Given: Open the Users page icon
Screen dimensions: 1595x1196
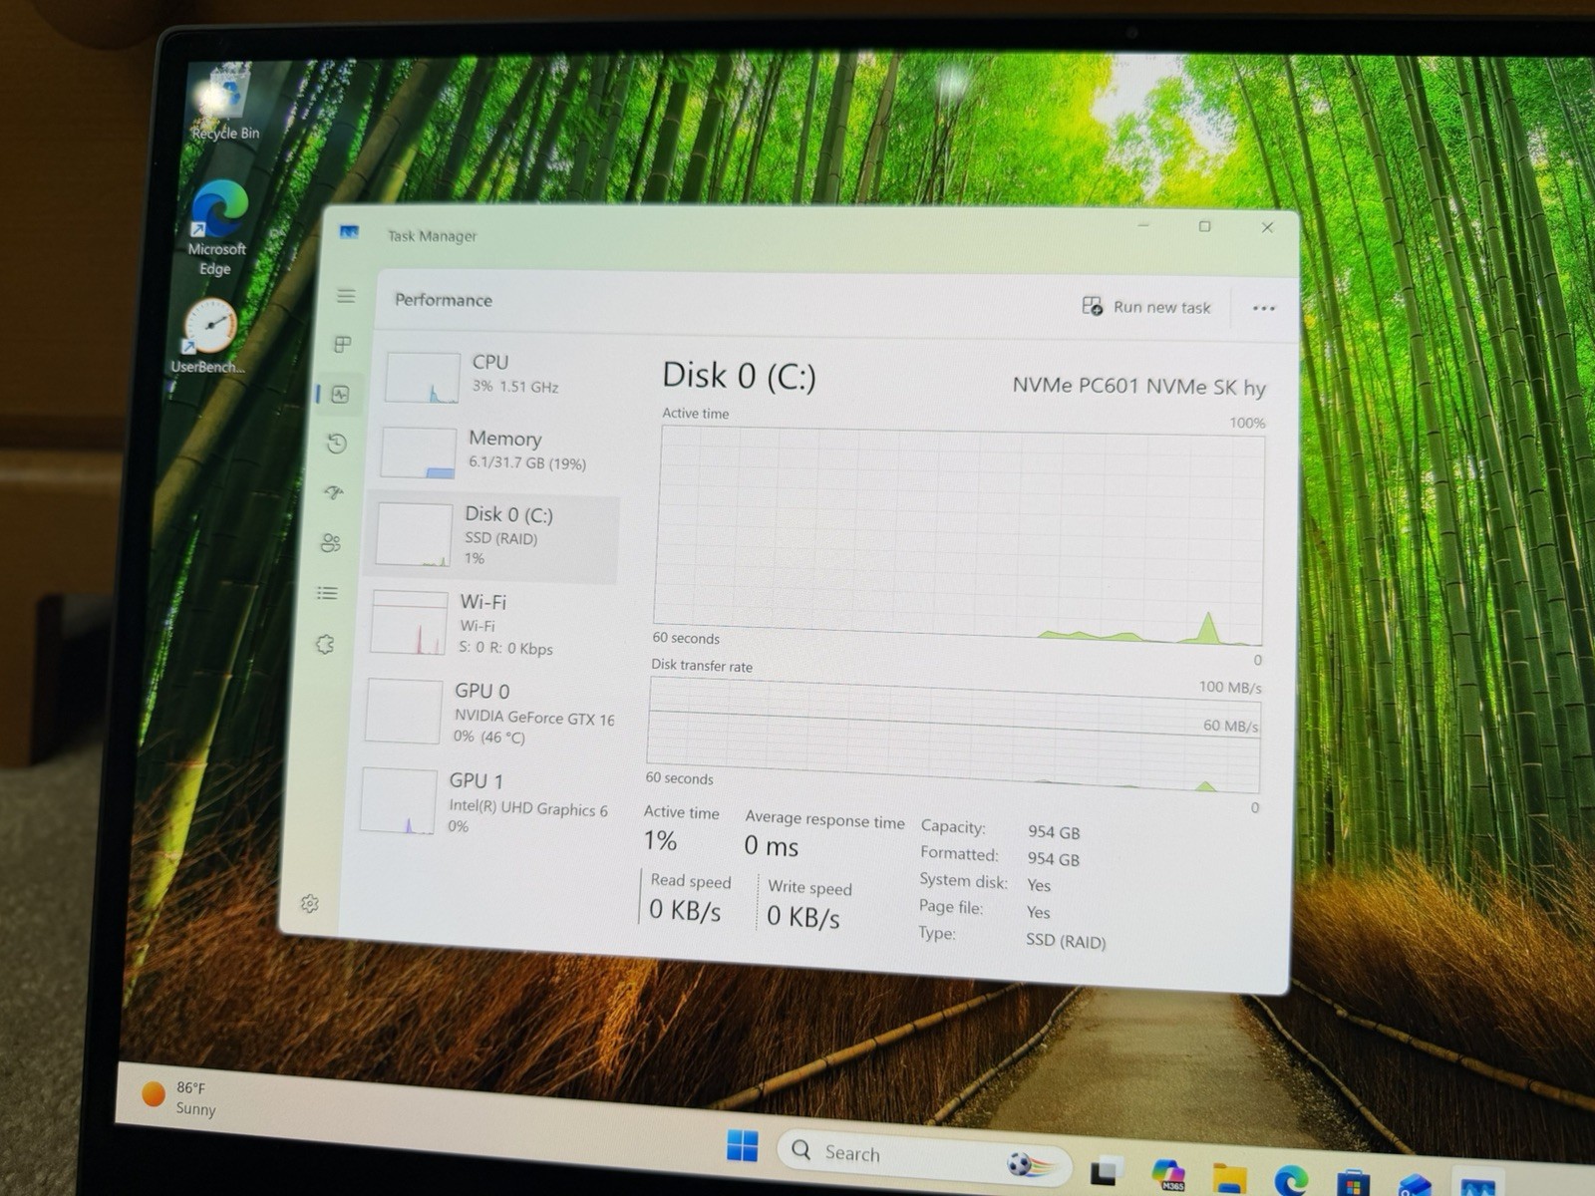Looking at the screenshot, I should tap(331, 542).
